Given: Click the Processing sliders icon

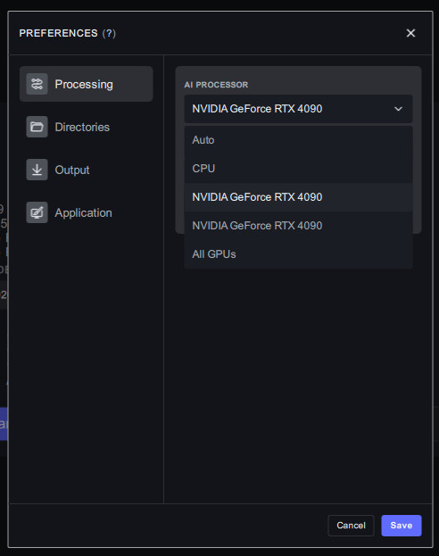Looking at the screenshot, I should [37, 84].
